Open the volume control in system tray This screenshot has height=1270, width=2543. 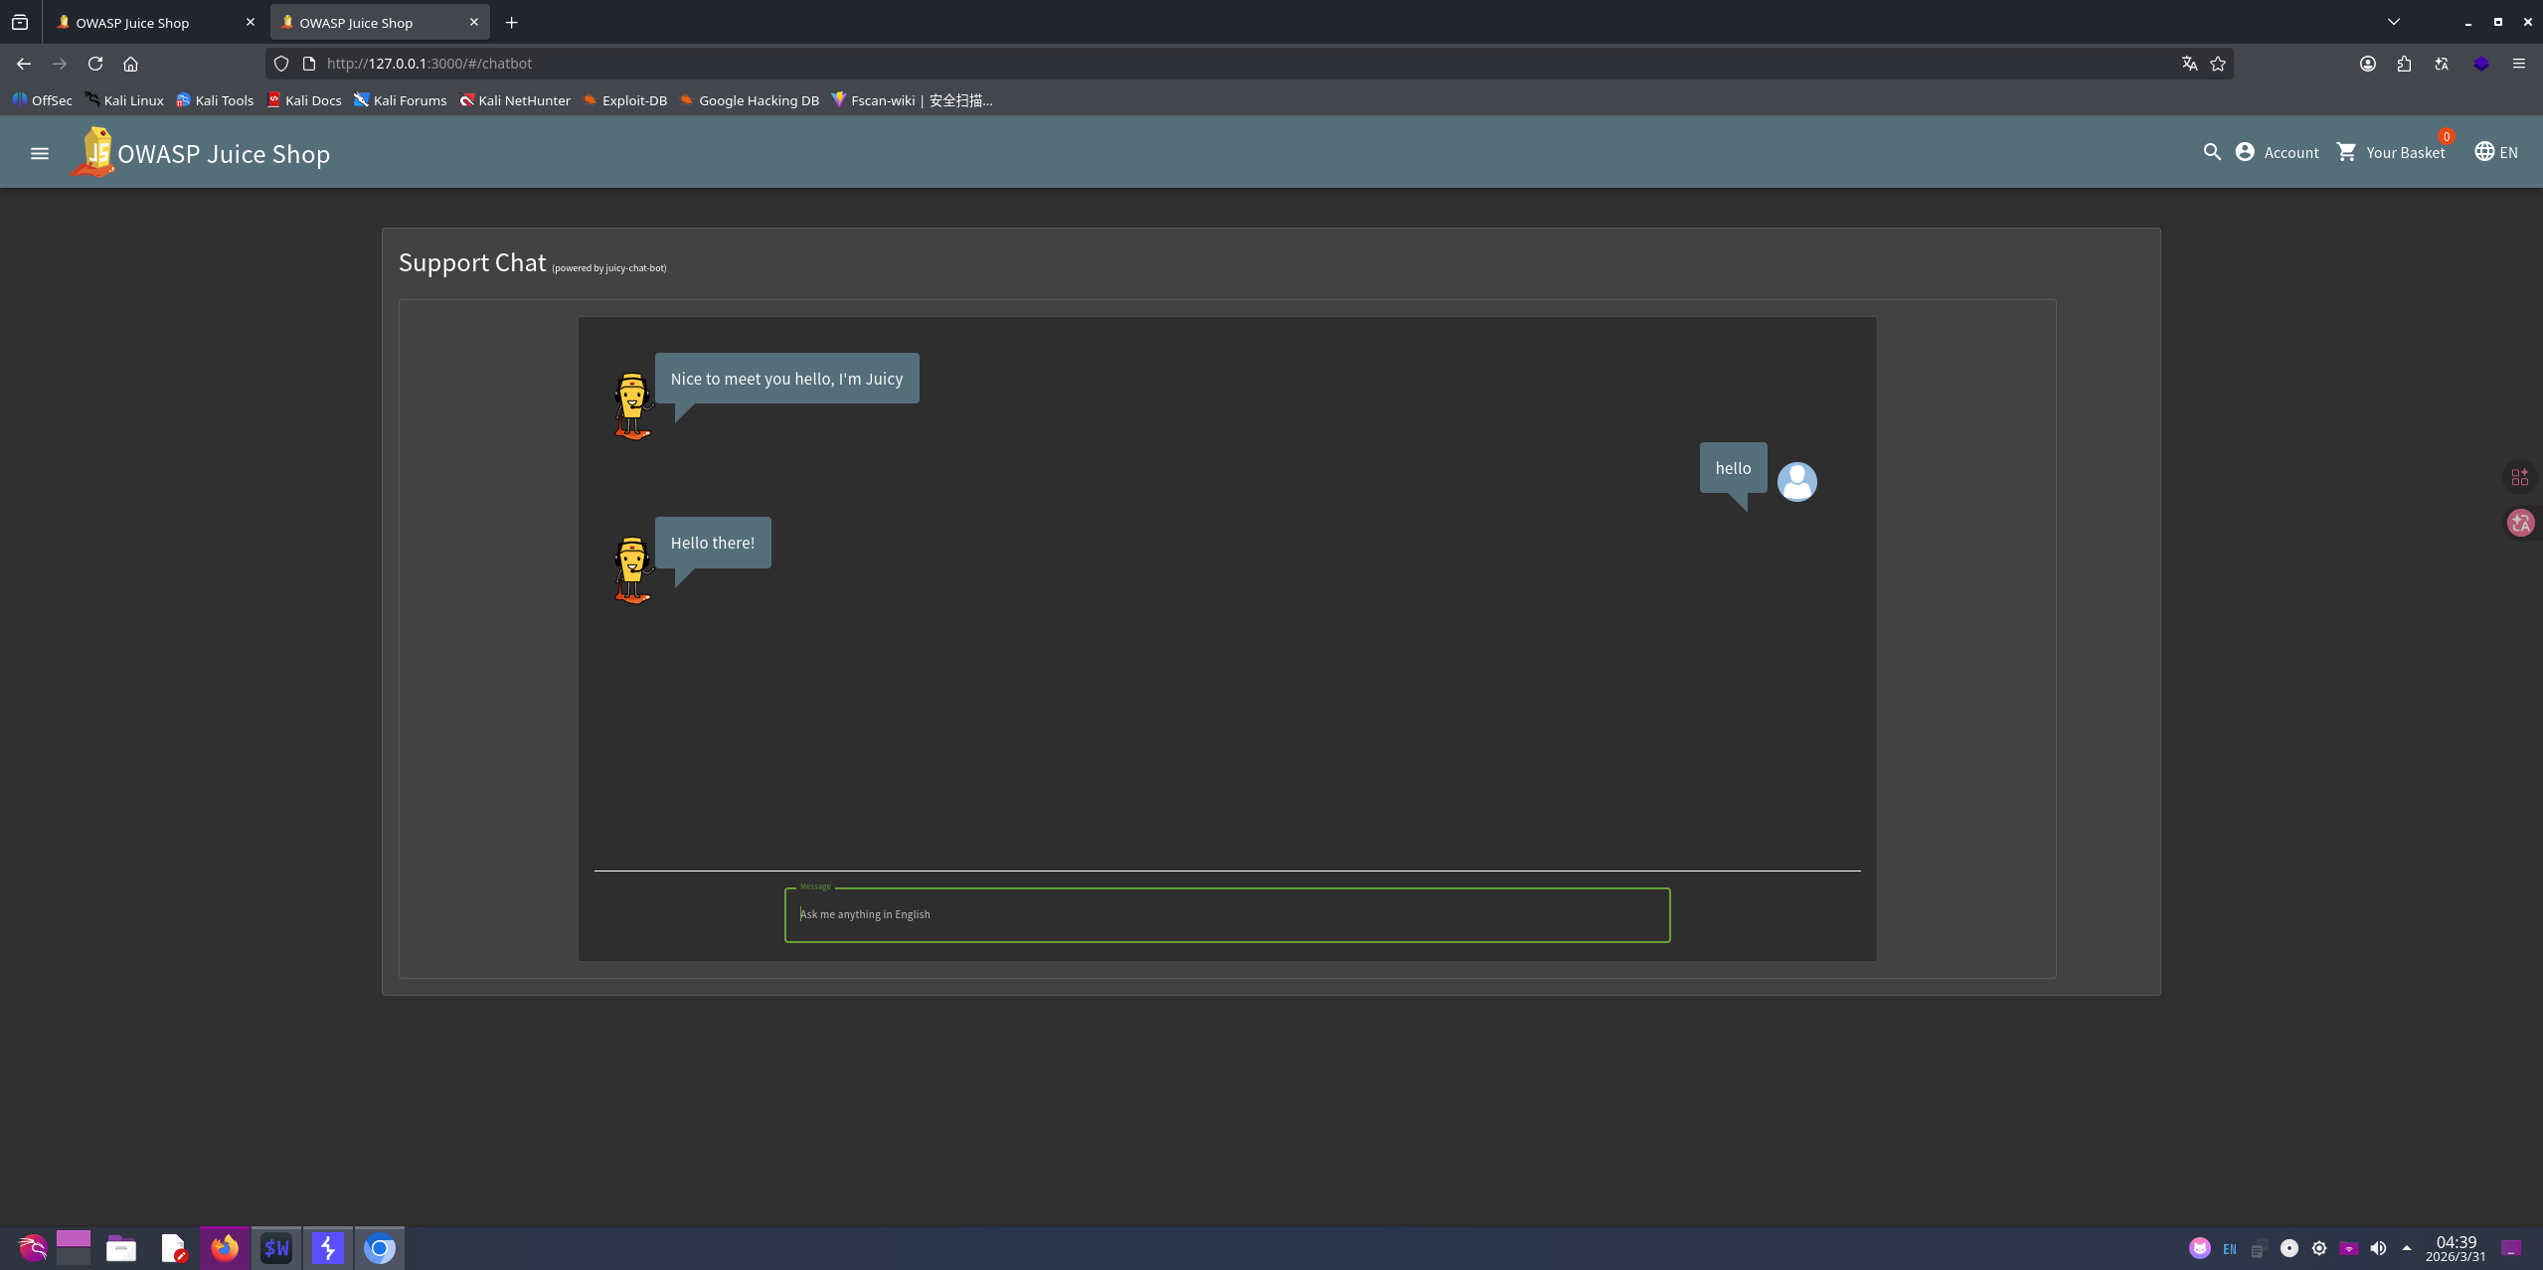coord(2378,1248)
